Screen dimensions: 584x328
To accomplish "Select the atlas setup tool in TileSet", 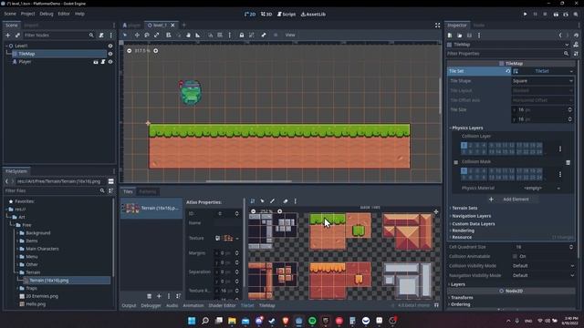I will tap(253, 201).
